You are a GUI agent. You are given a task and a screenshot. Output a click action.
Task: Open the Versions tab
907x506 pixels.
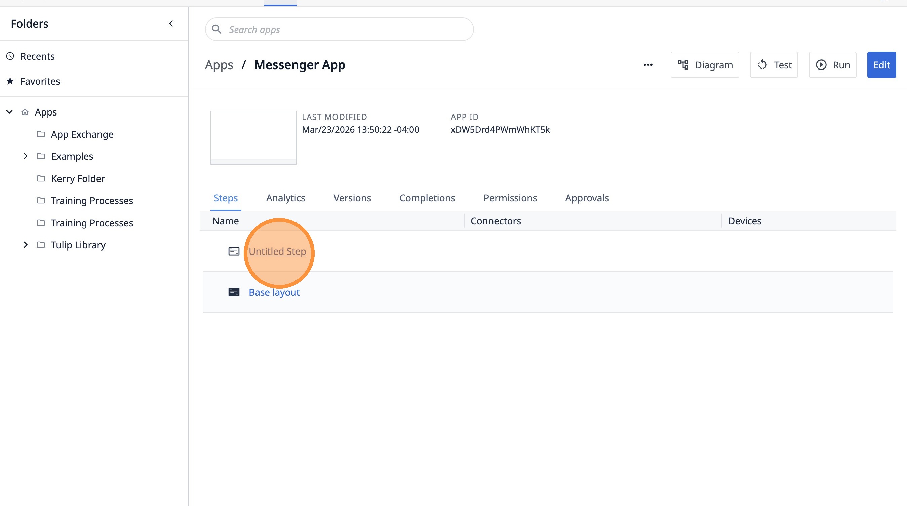pyautogui.click(x=352, y=198)
